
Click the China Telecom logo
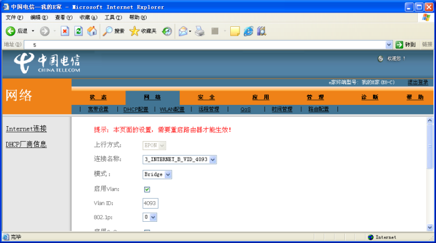[47, 63]
